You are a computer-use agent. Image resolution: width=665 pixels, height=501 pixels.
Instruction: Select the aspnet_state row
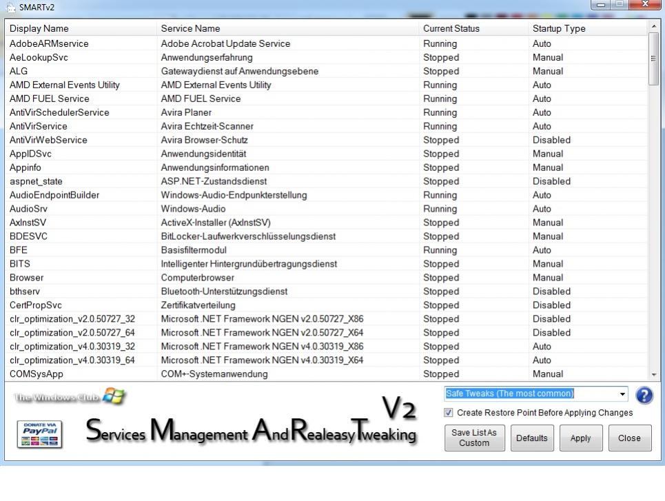click(x=326, y=181)
